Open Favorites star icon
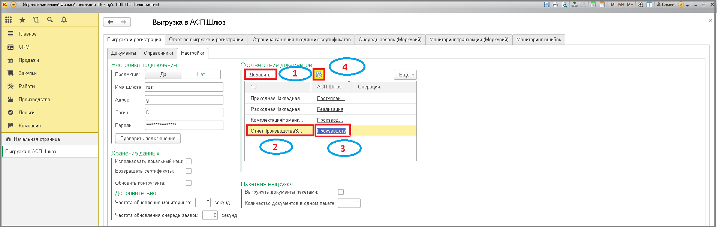 click(22, 20)
